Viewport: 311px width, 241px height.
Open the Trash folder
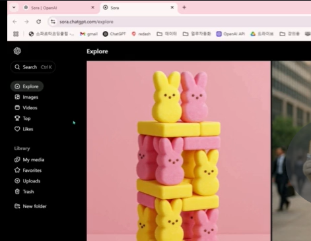click(x=24, y=192)
